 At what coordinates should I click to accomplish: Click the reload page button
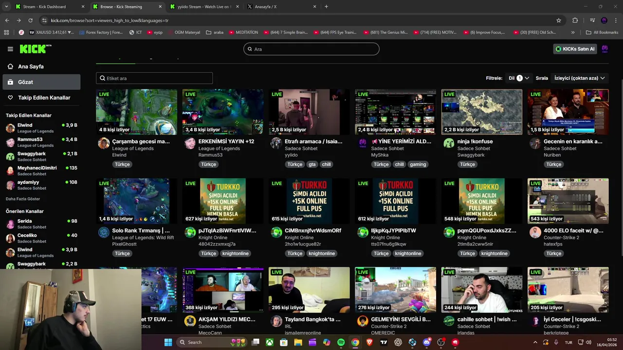pos(30,20)
